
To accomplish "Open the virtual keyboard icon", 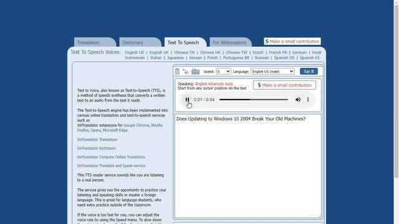I will click(195, 72).
